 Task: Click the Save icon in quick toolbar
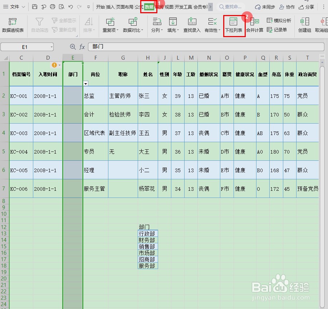coord(35,7)
